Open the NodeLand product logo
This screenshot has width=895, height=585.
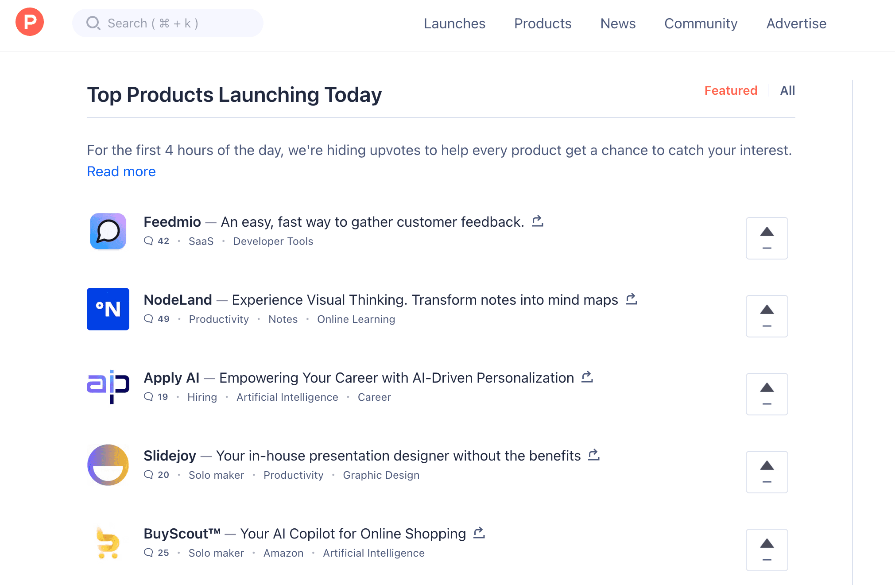pyautogui.click(x=108, y=309)
